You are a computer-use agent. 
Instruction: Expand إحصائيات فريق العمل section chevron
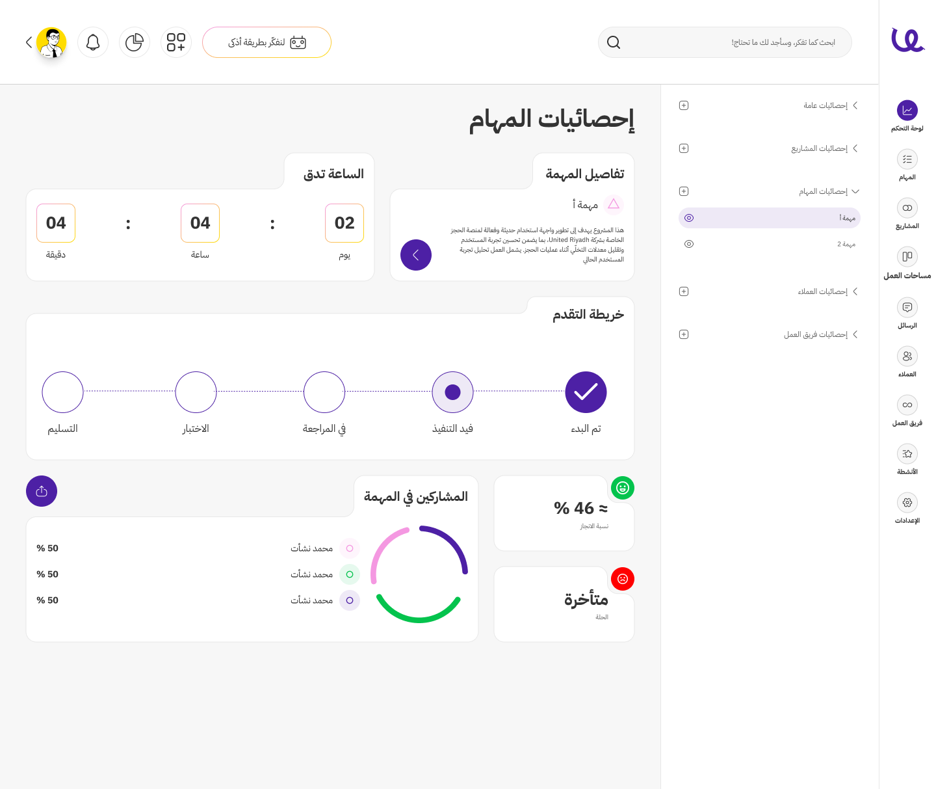point(855,334)
